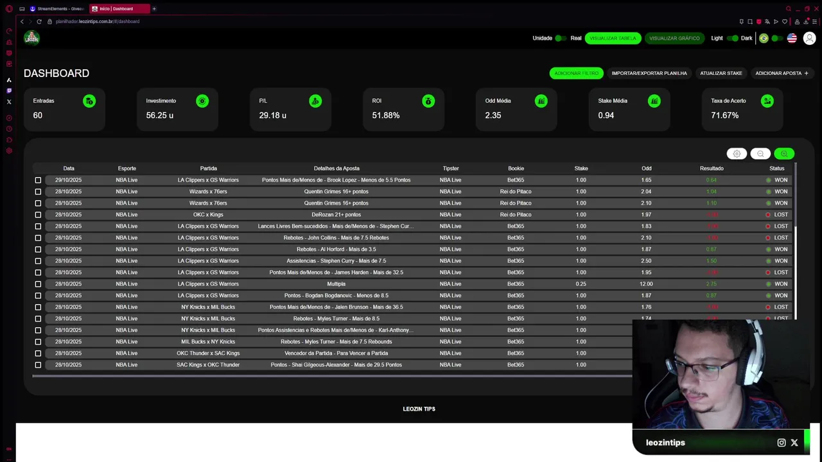Click the Investimento card green icon
This screenshot has height=462, width=822.
click(202, 101)
